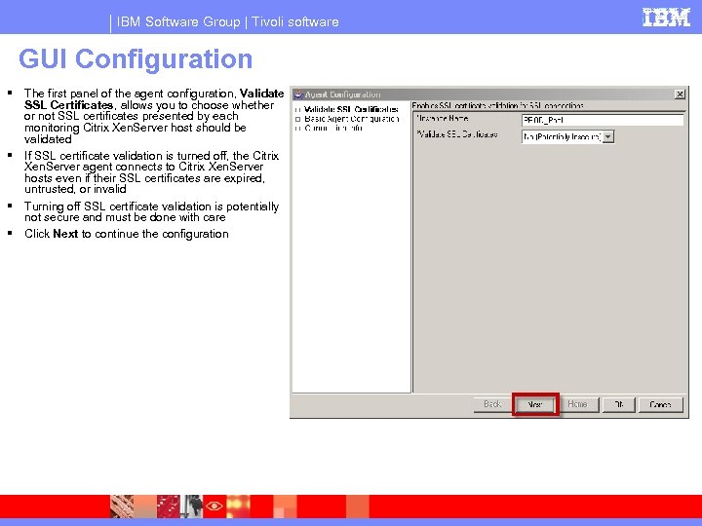Click the 'No (Potentially Insecure)' combo box value
Screen dimensions: 702x526
click(x=562, y=137)
